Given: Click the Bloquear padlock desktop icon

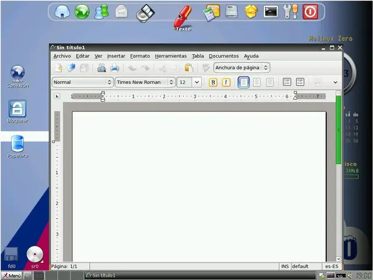Looking at the screenshot, I should click(x=17, y=111).
